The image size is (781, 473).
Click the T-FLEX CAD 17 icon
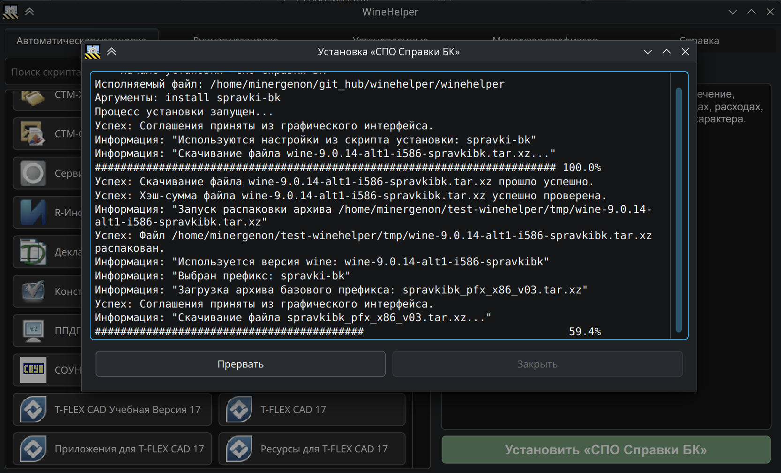(x=240, y=410)
